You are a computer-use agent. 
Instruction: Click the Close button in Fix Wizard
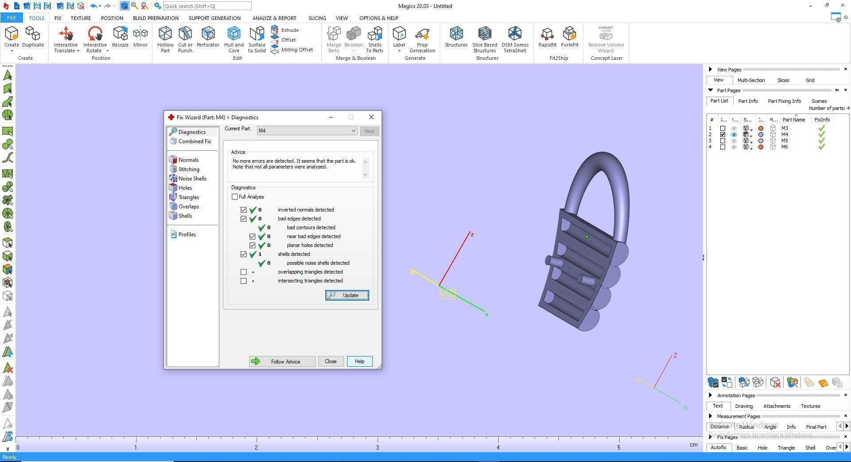coord(331,362)
